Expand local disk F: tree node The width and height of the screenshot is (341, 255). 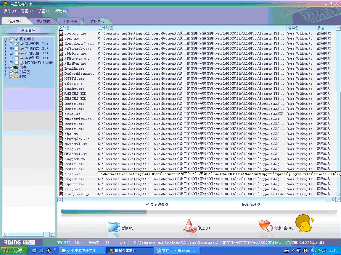pos(11,58)
